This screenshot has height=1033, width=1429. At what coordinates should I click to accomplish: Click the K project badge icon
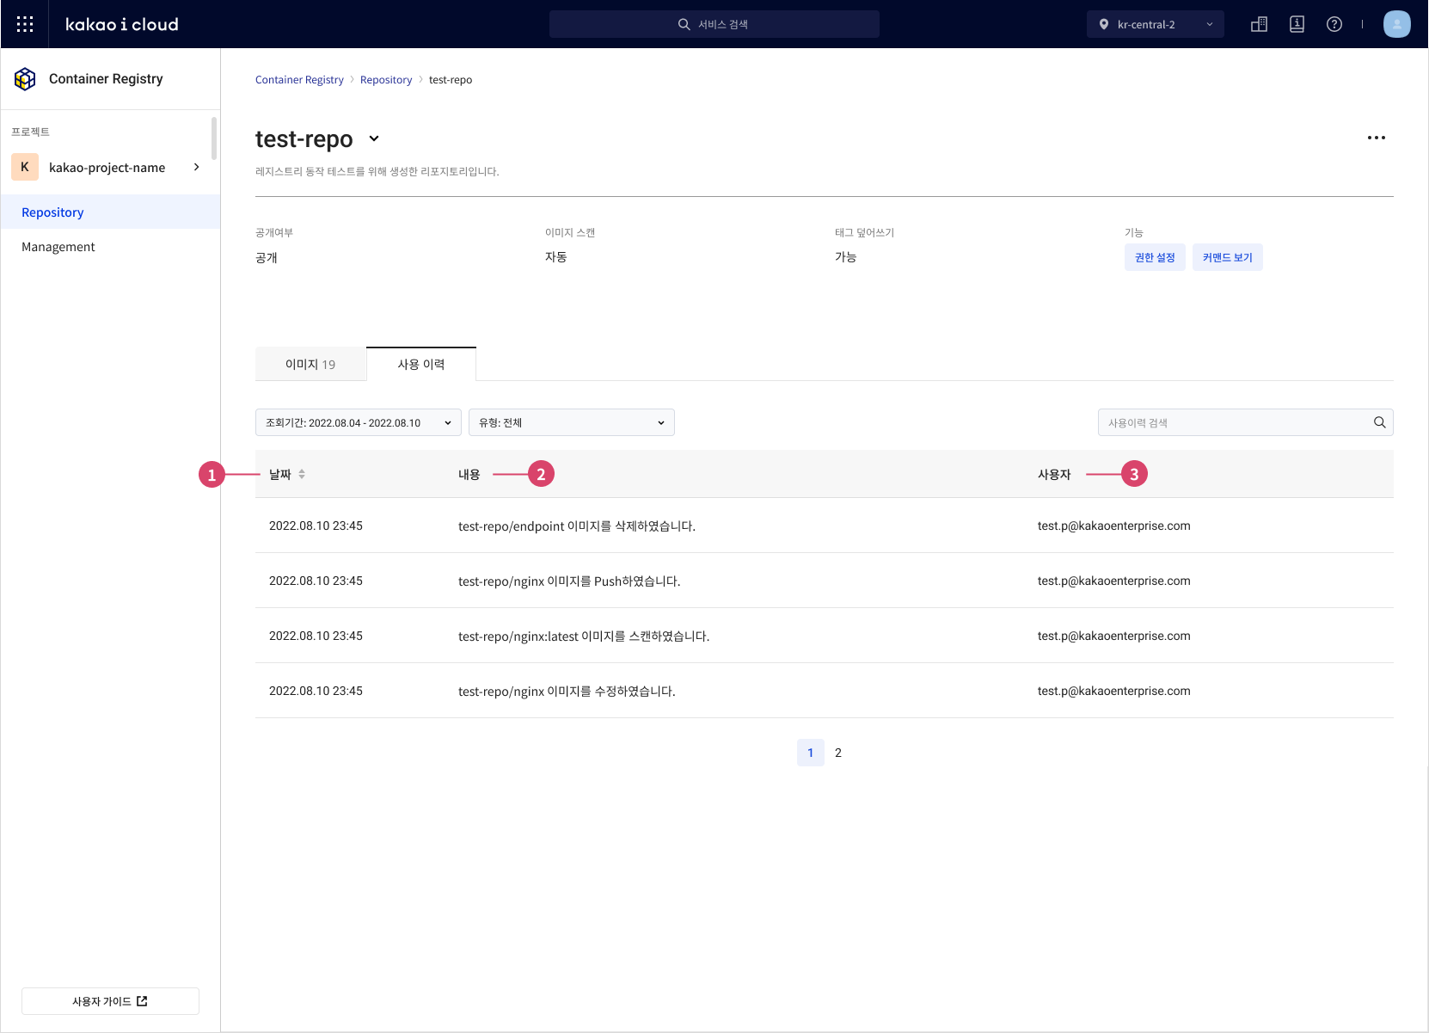click(25, 167)
